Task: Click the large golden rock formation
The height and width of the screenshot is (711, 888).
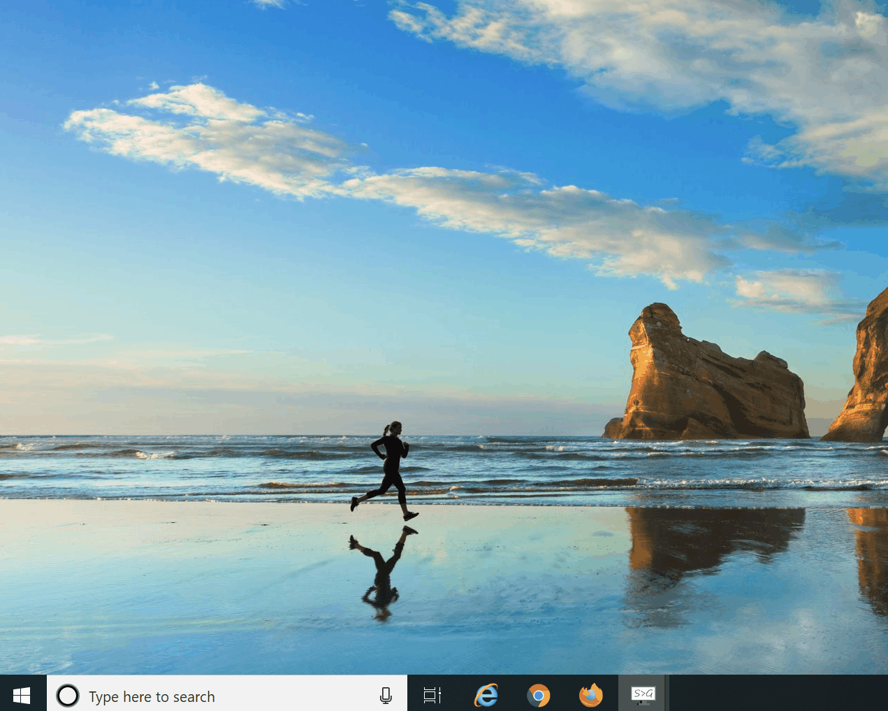Action: click(x=706, y=385)
